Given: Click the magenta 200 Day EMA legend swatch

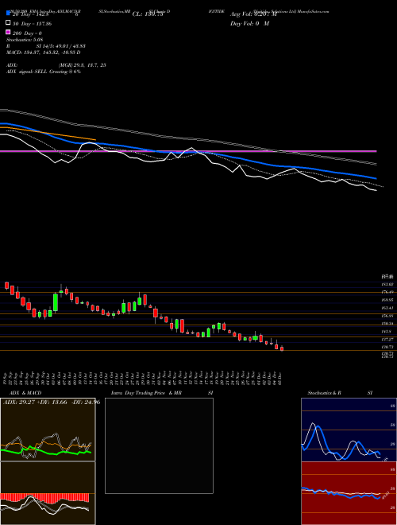Looking at the screenshot, I should click(x=8, y=32).
